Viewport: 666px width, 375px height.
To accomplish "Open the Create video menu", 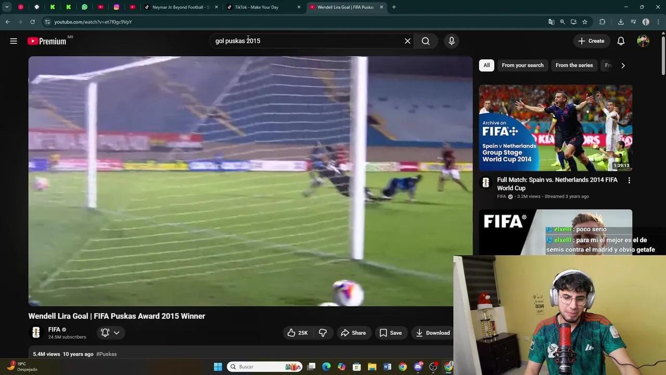I will click(591, 41).
